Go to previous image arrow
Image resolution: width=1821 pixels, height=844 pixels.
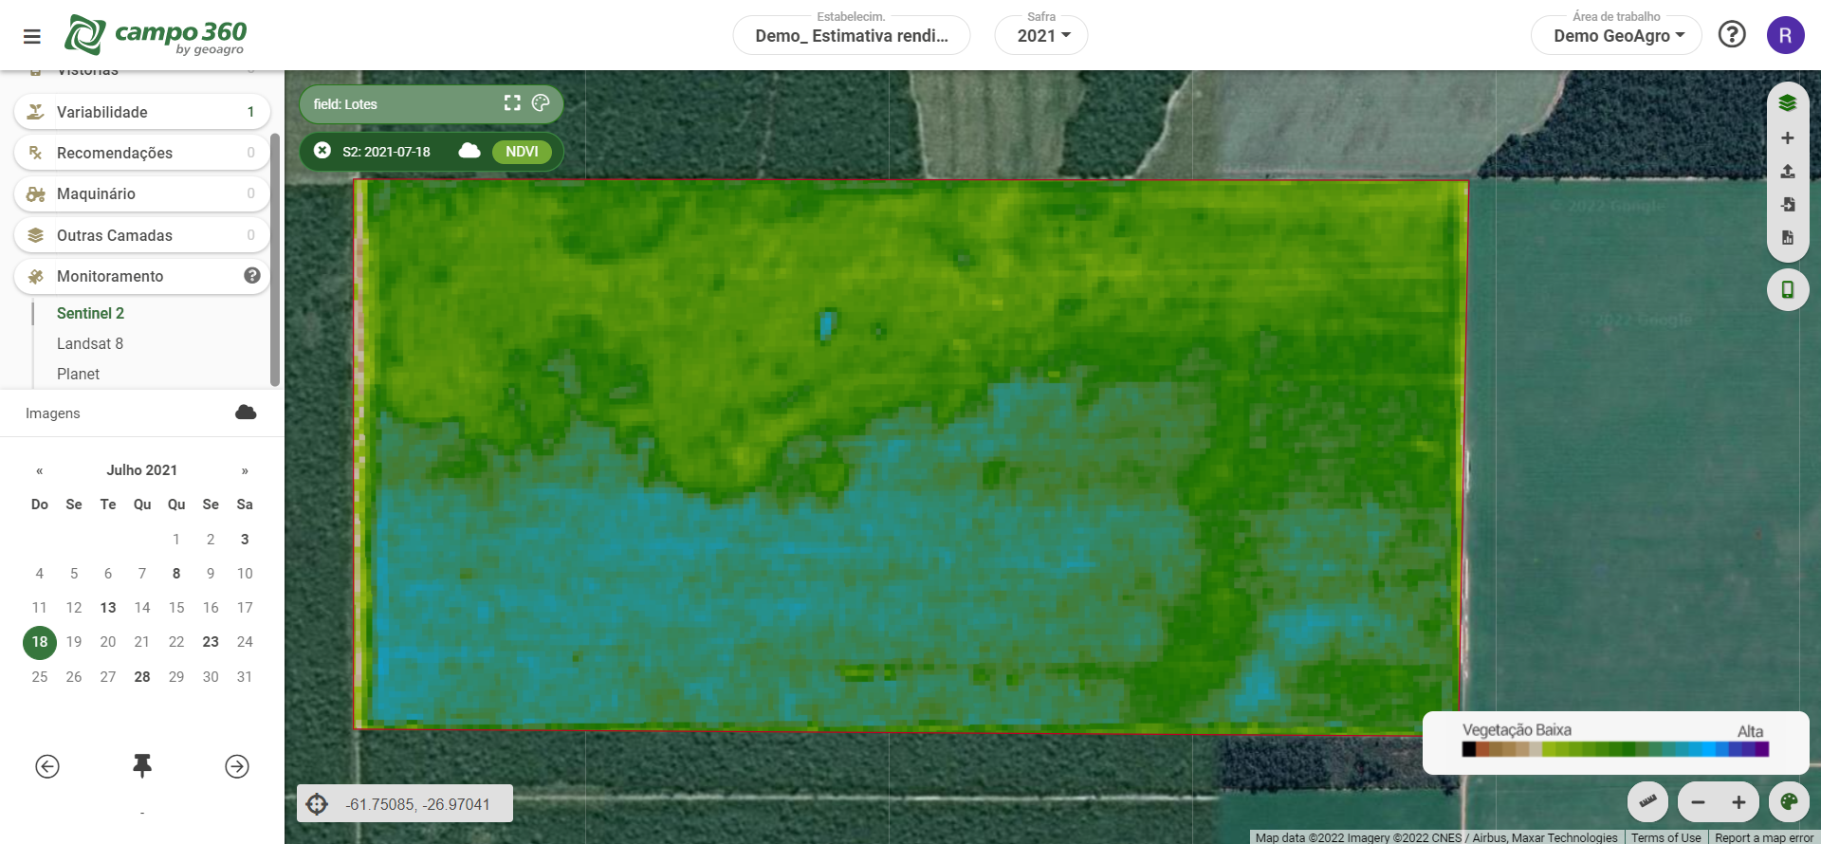pos(47,766)
